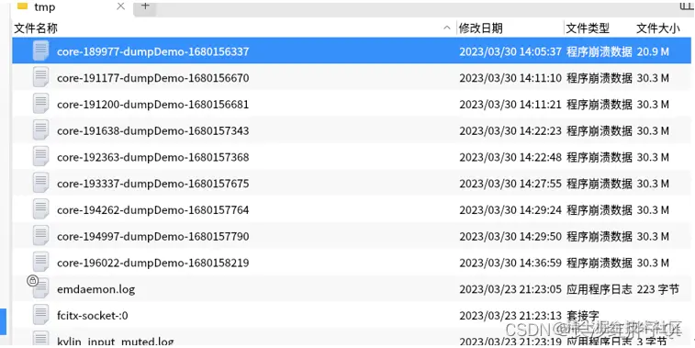Select file name core-191177-dumpDemo-1680156670

pos(153,78)
